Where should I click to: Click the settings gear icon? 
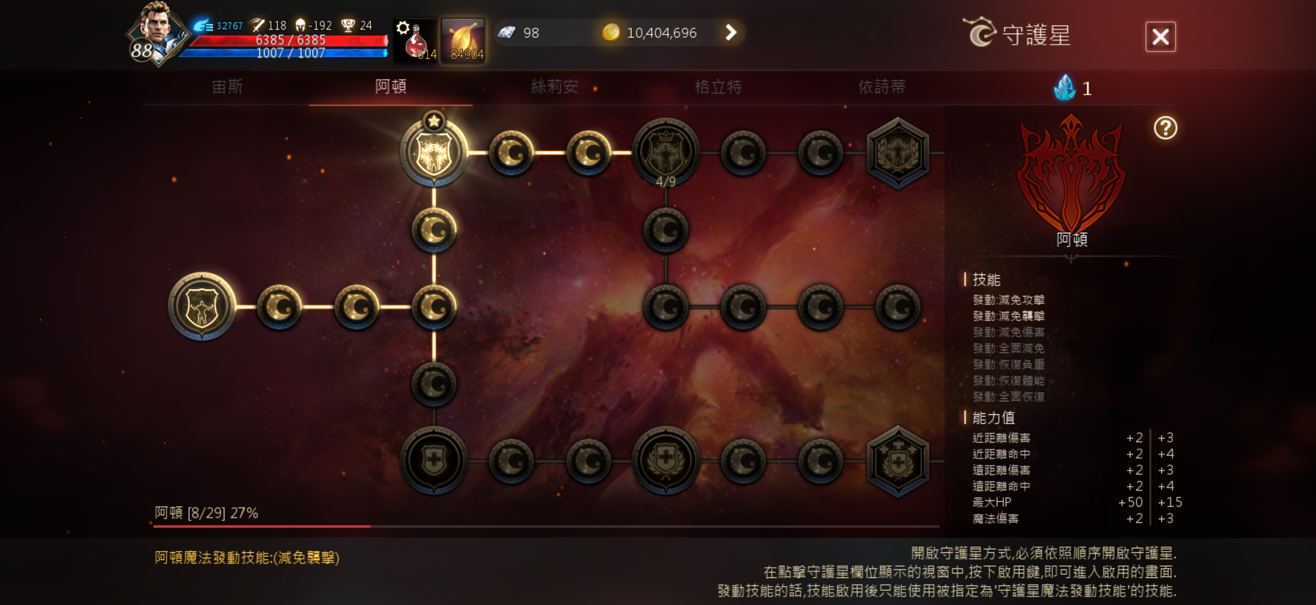403,28
